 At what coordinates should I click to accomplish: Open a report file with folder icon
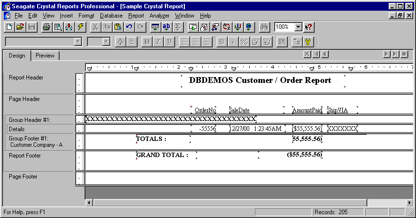pos(20,27)
